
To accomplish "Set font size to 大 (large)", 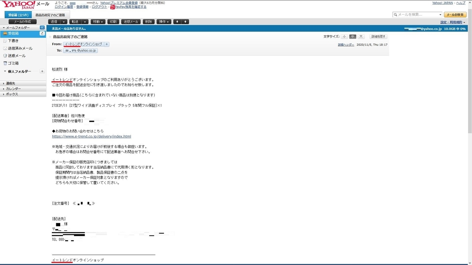I will (361, 37).
